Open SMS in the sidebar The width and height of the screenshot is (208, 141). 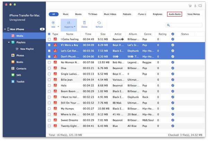(x=19, y=75)
